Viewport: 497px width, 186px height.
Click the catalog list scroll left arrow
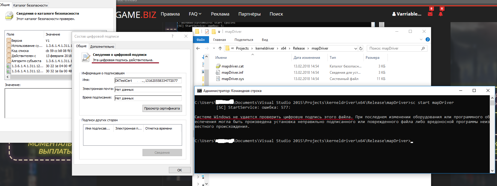(7, 77)
